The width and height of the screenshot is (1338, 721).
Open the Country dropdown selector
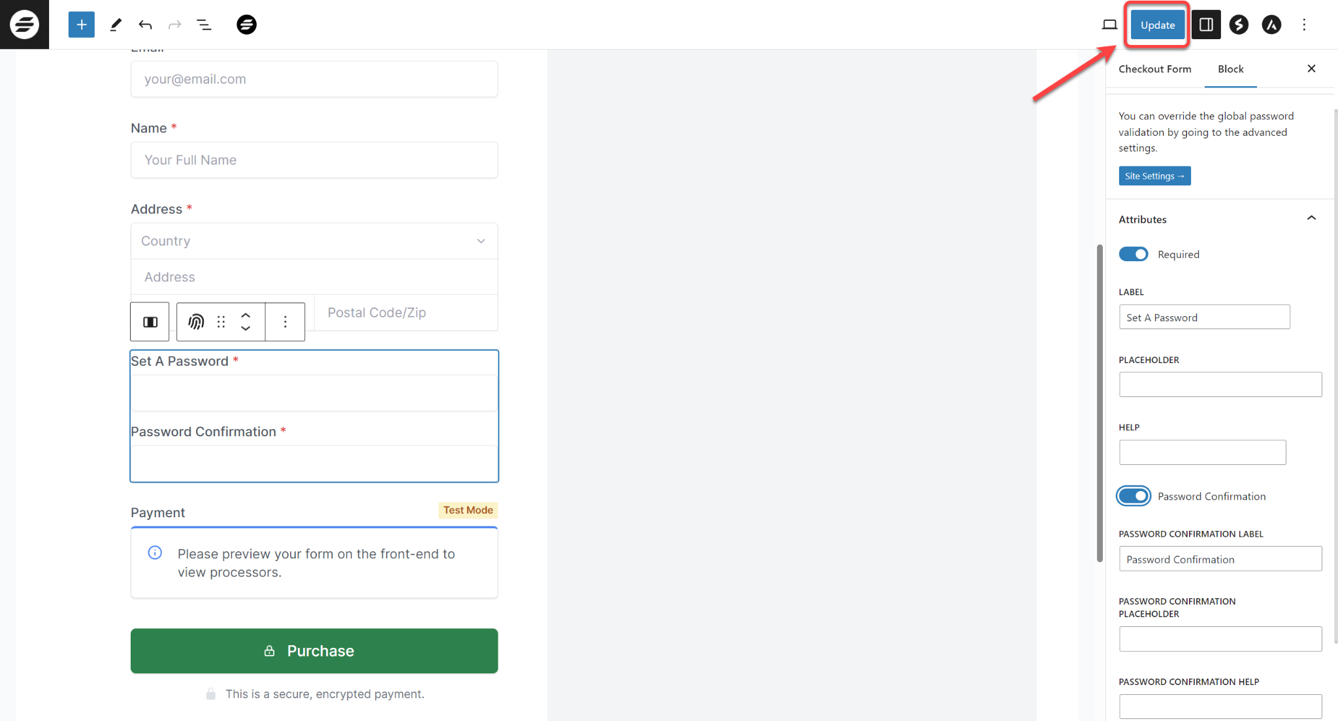pos(314,240)
